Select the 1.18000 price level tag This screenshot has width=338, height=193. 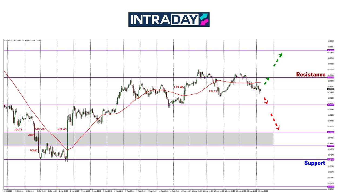point(330,50)
